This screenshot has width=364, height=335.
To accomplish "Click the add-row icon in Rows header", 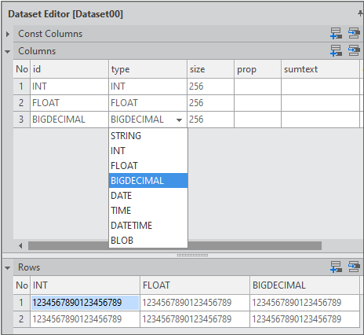I will click(x=336, y=267).
